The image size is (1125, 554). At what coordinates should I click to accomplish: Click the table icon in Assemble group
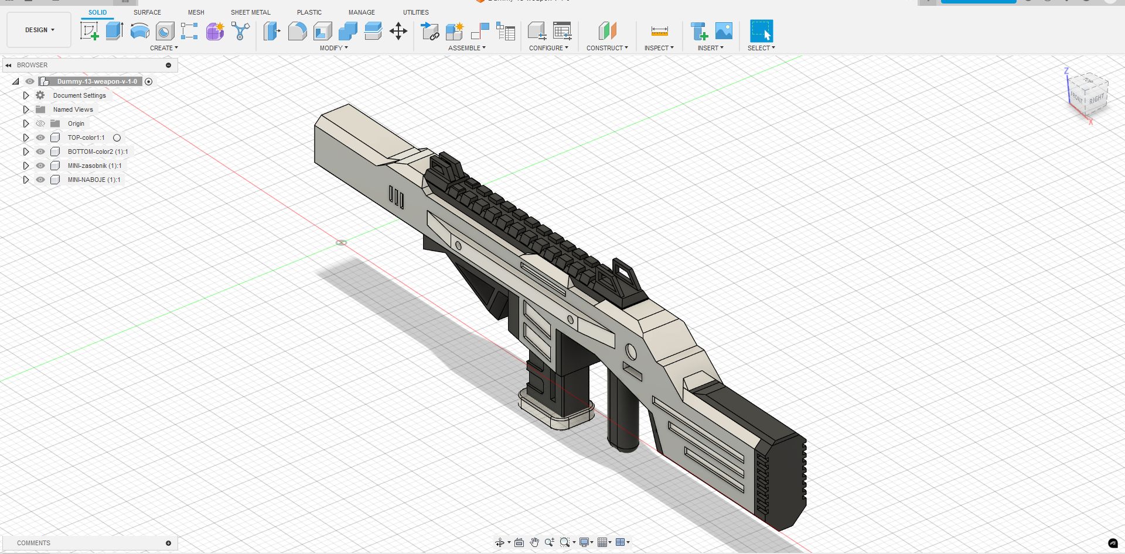506,31
